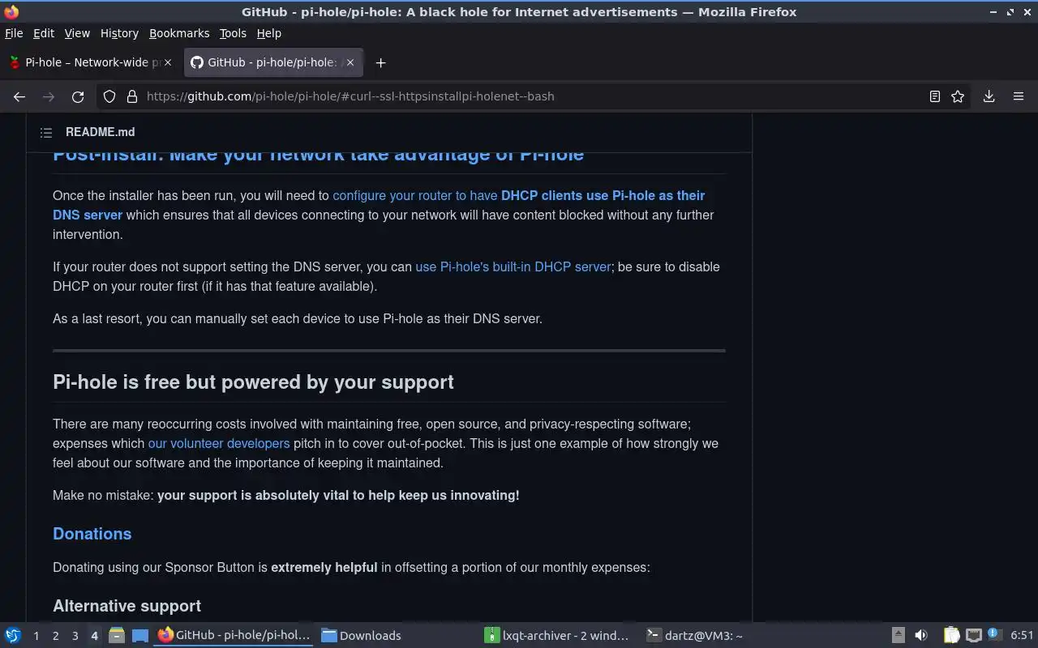Go back to the previous page
The width and height of the screenshot is (1038, 648).
pyautogui.click(x=19, y=96)
